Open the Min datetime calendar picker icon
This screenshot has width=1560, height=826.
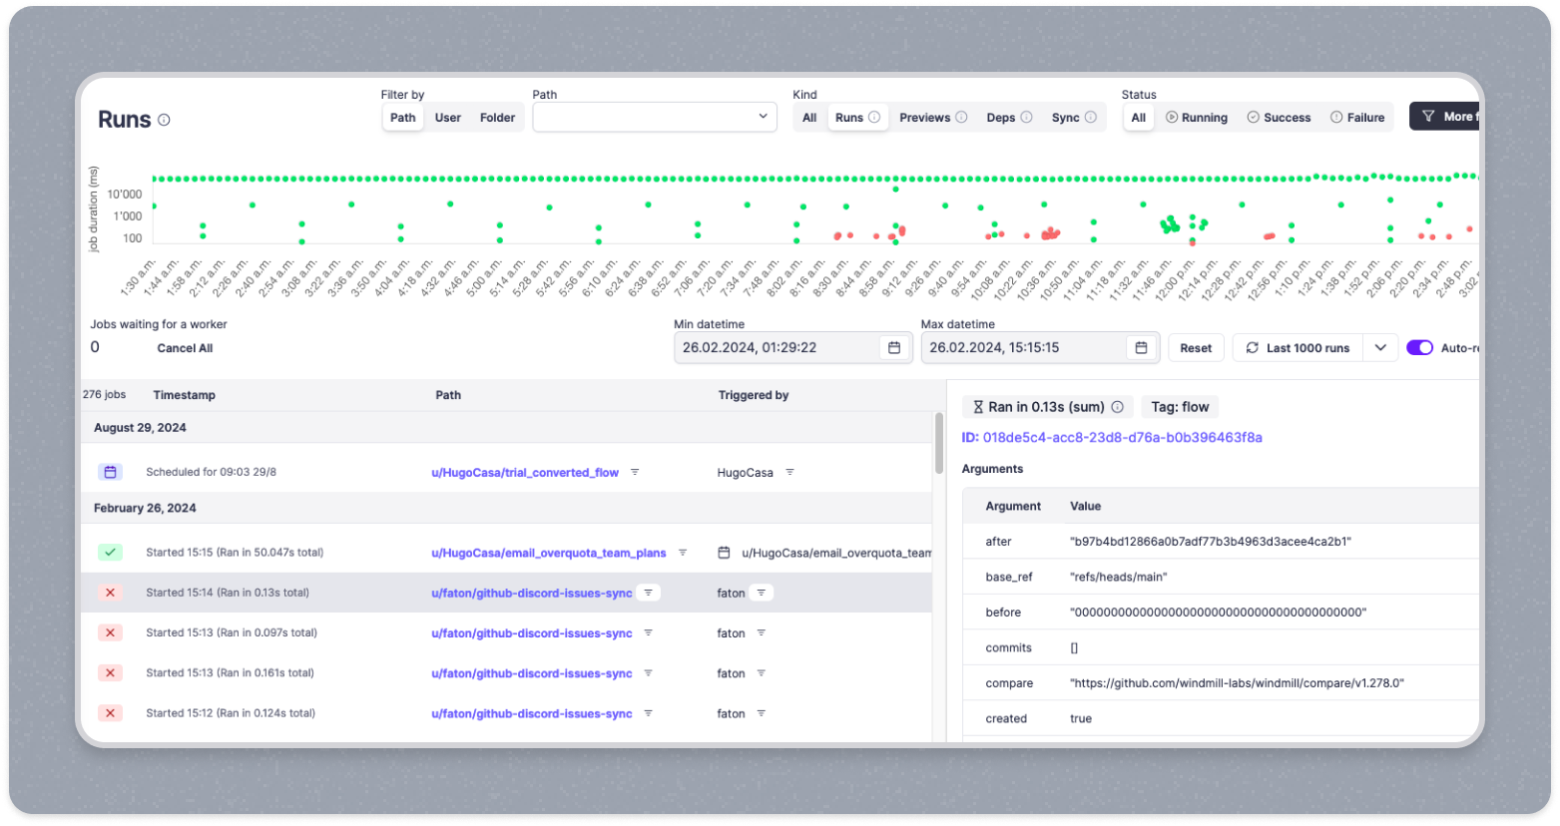click(894, 348)
